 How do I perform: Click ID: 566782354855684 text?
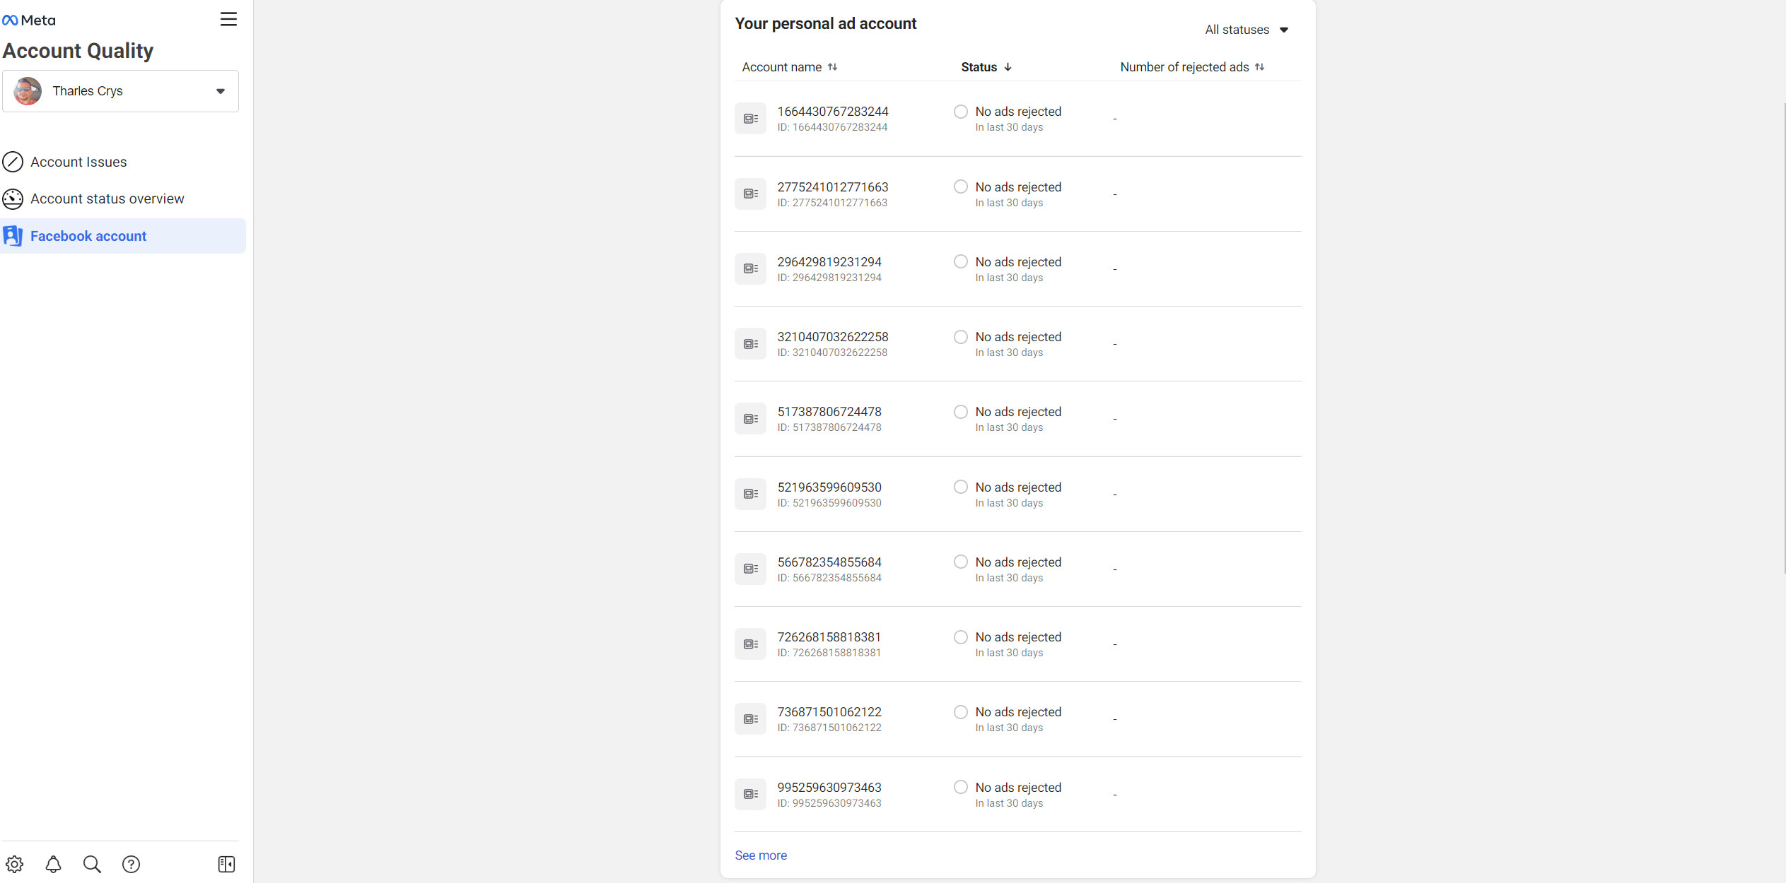point(829,578)
